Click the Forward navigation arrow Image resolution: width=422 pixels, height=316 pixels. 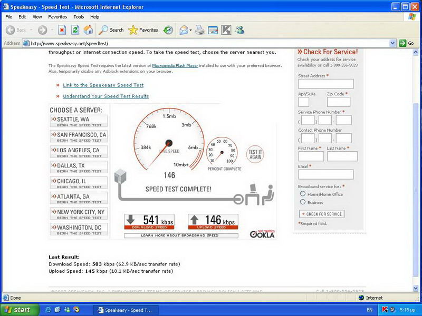click(42, 30)
